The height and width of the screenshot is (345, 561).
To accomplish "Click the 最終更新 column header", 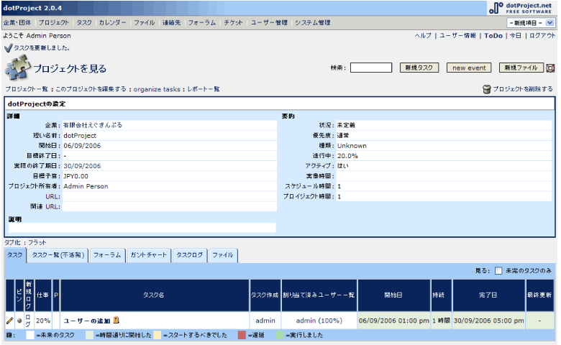I will click(x=539, y=295).
